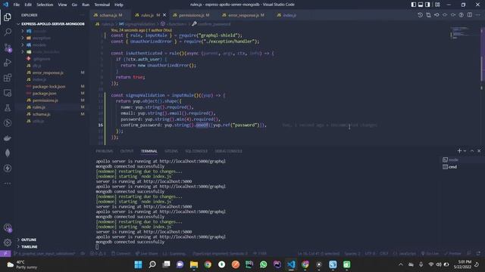Image resolution: width=485 pixels, height=272 pixels.
Task: Open the MongoDB leaf view
Action: pyautogui.click(x=8, y=153)
